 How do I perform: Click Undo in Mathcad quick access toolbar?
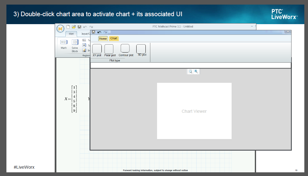(85, 27)
